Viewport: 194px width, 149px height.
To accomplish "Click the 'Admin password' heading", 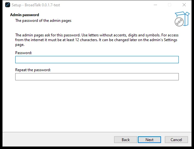I will [x=24, y=15].
